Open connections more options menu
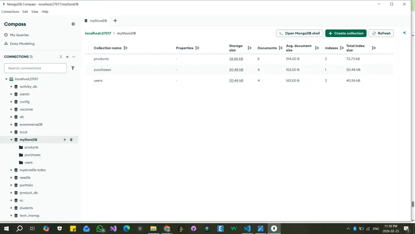The image size is (415, 234). coord(74,57)
